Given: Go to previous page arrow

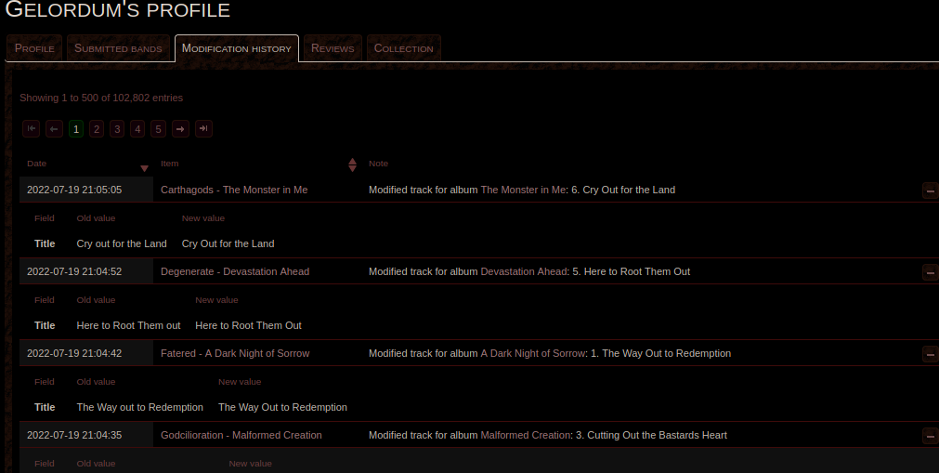Looking at the screenshot, I should click(x=54, y=129).
